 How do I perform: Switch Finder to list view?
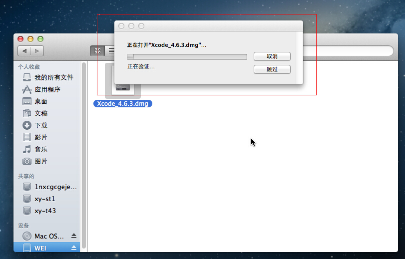click(x=111, y=51)
